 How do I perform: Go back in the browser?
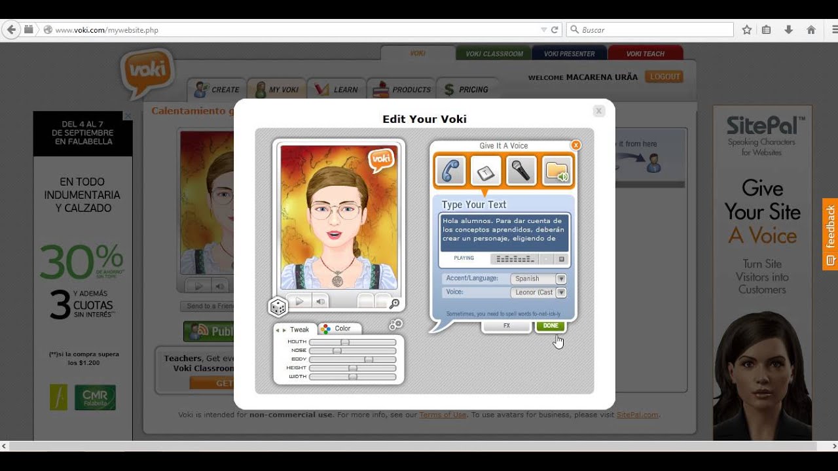click(10, 29)
